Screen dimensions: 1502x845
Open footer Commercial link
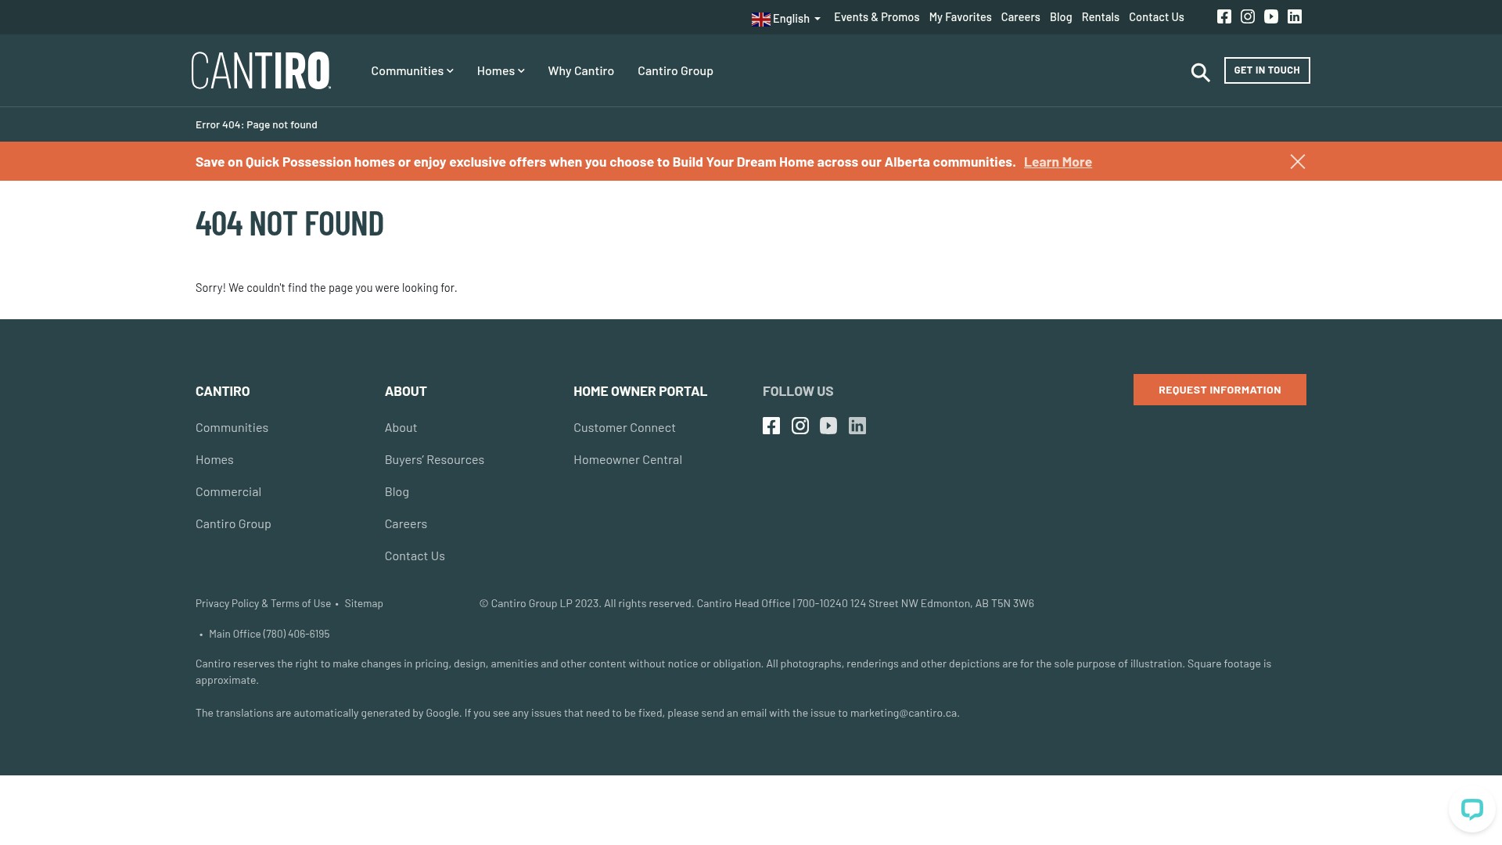(x=228, y=491)
